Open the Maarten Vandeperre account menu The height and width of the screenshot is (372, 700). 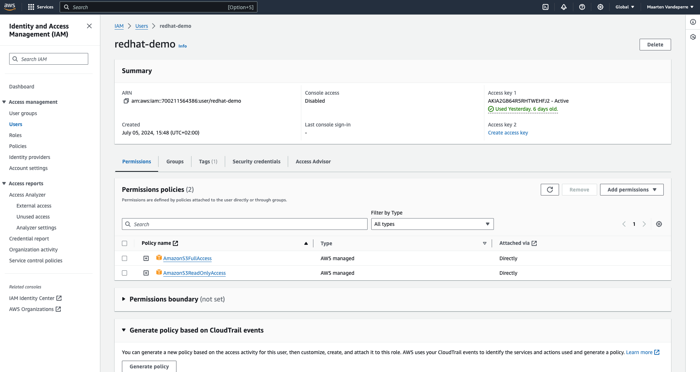670,7
